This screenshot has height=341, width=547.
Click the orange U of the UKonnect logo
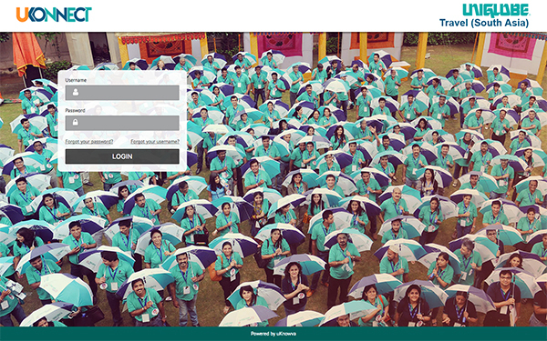pos(22,15)
